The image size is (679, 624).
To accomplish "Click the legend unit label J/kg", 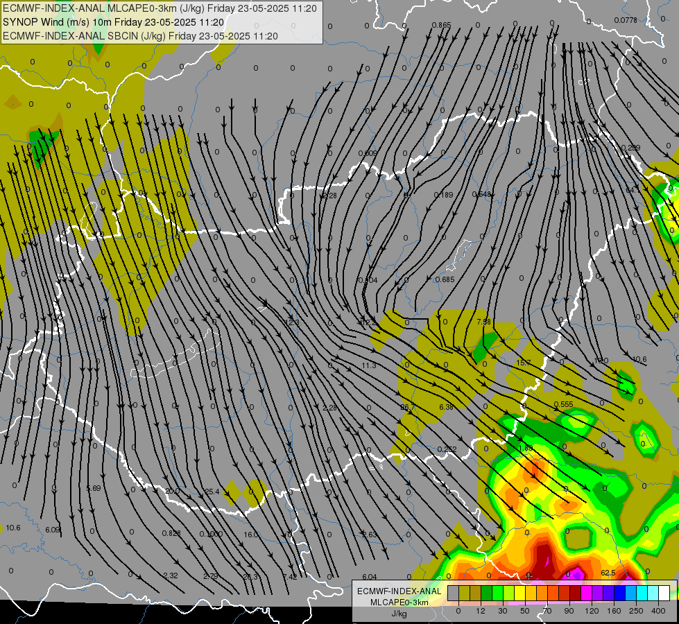I will [x=399, y=614].
